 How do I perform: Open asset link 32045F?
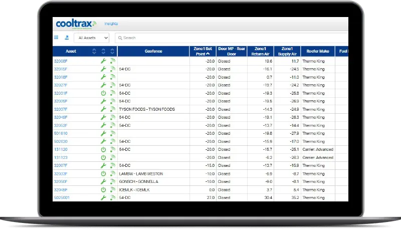pyautogui.click(x=61, y=189)
